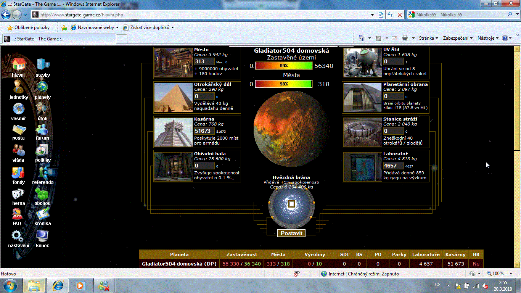
Task: Click the RSS feeds icon
Action: [378, 38]
